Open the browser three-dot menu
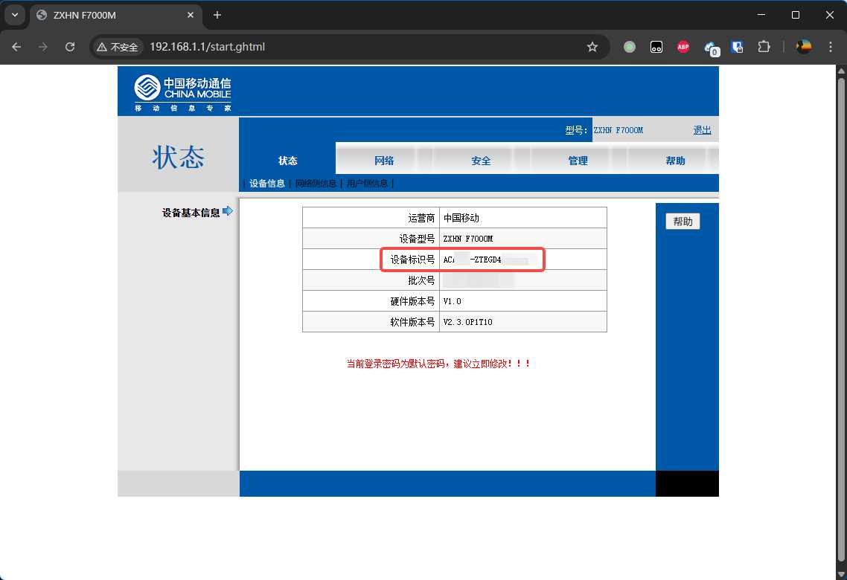Viewport: 847px width, 580px height. click(x=831, y=47)
